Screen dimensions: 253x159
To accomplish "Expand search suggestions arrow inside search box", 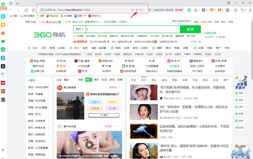I will tap(178, 29).
